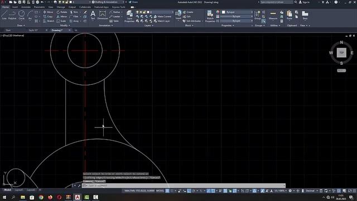Open the Drafting & Annotation workspace dropdown
The width and height of the screenshot is (357, 201).
pos(108,2)
